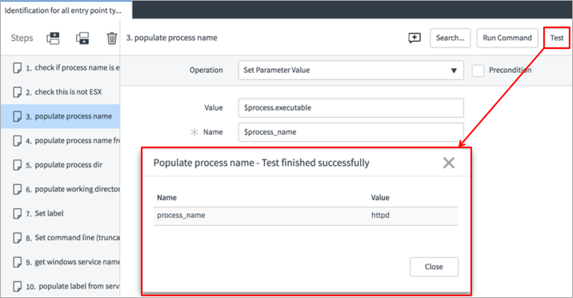This screenshot has height=298, width=573.
Task: Click the note icon beside step 2
Action: pos(17,92)
